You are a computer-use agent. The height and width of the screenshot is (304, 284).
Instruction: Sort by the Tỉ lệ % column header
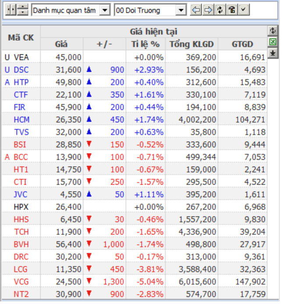pyautogui.click(x=146, y=44)
